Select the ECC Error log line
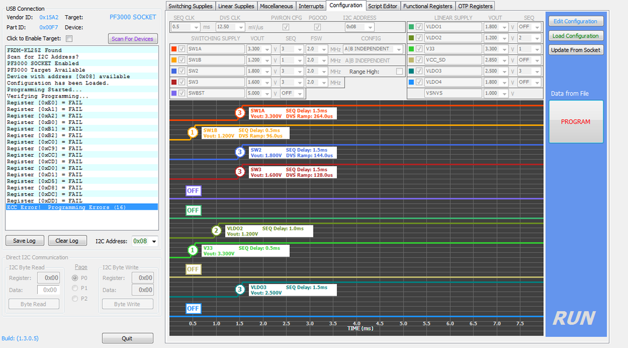The width and height of the screenshot is (628, 348). [82, 207]
